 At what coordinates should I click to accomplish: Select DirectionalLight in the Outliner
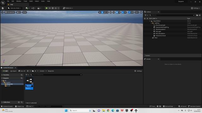coord(160,25)
